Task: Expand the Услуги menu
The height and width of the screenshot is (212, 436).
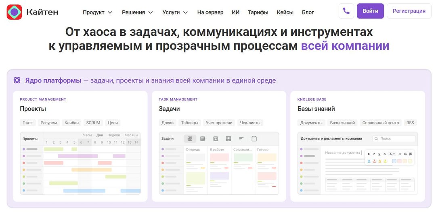Action: 175,12
